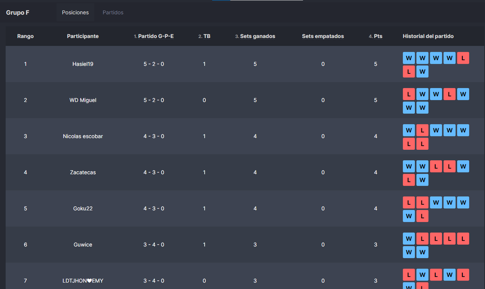This screenshot has width=485, height=289.
Task: Click the second-line W badge in Zacatecas's history
Action: (422, 180)
